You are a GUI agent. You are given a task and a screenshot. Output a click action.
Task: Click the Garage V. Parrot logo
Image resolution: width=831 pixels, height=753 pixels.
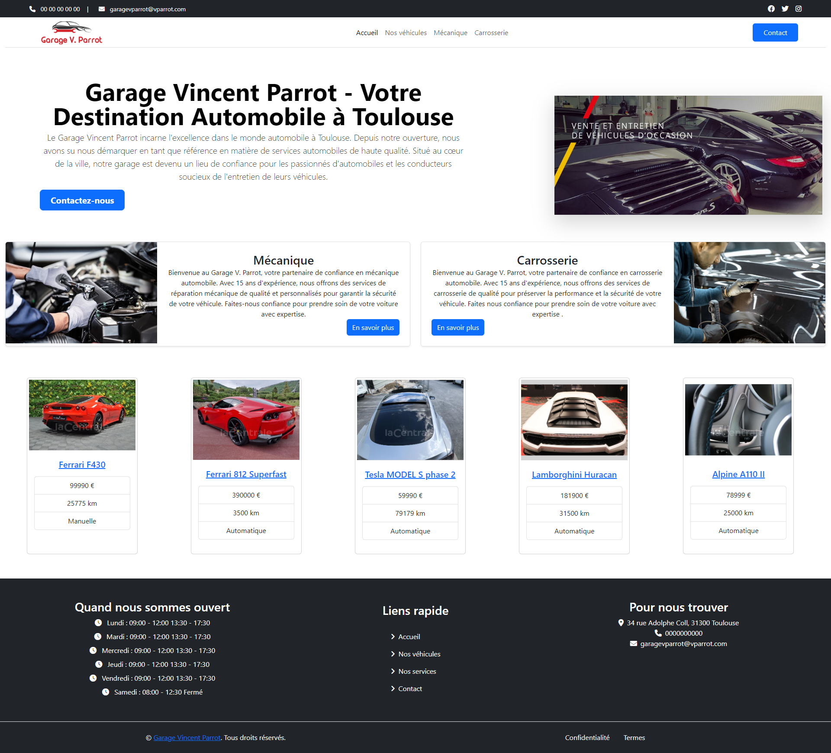(x=71, y=33)
